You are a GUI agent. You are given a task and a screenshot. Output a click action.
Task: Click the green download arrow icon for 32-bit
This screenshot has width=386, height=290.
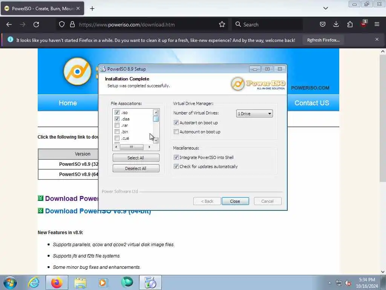41,198
